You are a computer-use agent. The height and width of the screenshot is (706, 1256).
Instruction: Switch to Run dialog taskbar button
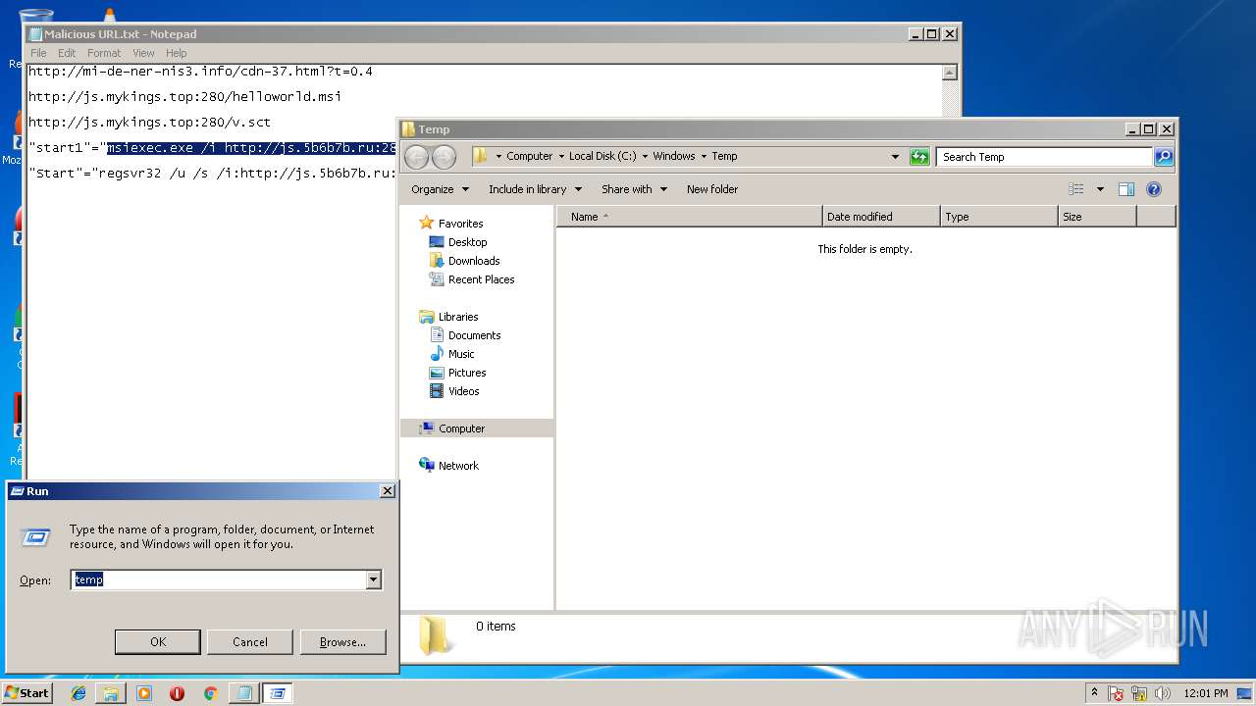pos(277,693)
